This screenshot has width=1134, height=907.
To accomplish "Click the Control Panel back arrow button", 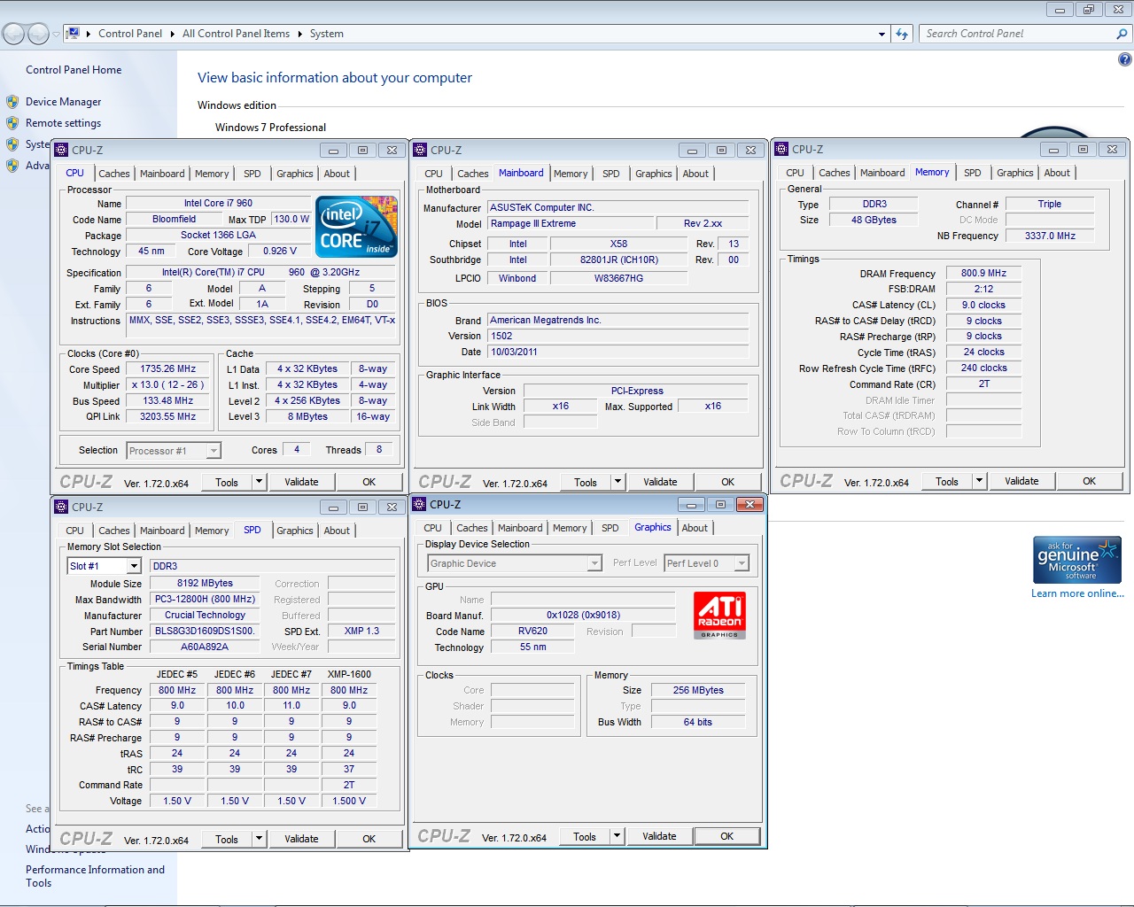I will [13, 34].
